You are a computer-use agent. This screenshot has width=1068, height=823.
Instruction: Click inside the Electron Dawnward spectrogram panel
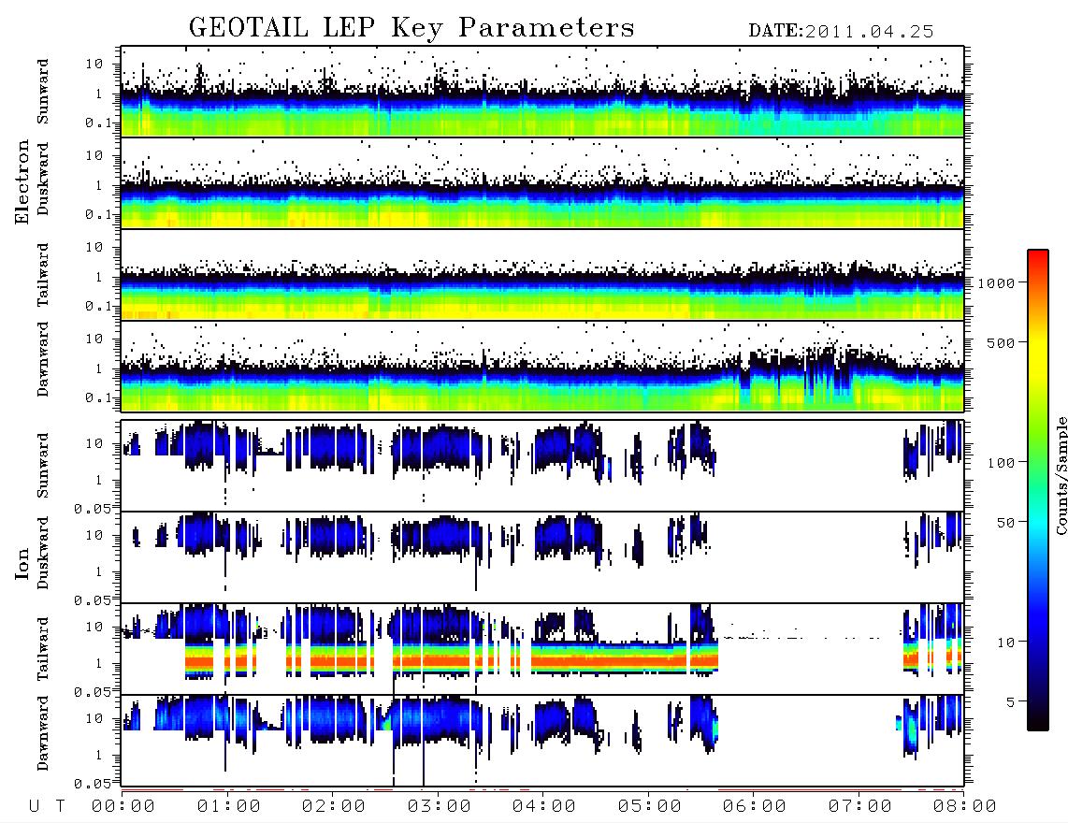coord(542,366)
